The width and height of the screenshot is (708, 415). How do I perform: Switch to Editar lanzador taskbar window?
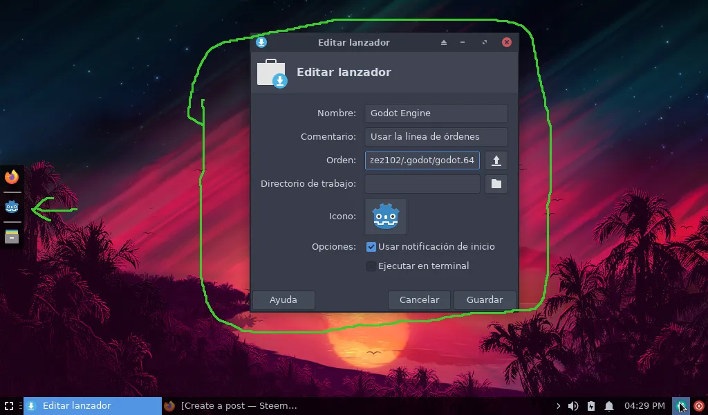click(x=93, y=406)
